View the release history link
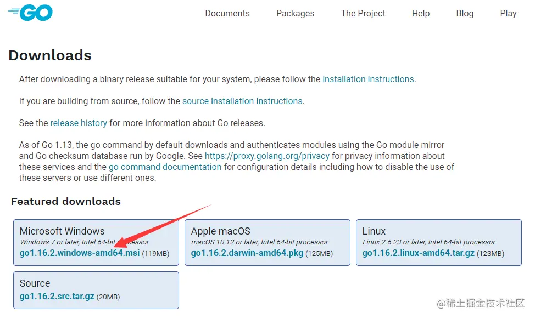 pos(79,123)
